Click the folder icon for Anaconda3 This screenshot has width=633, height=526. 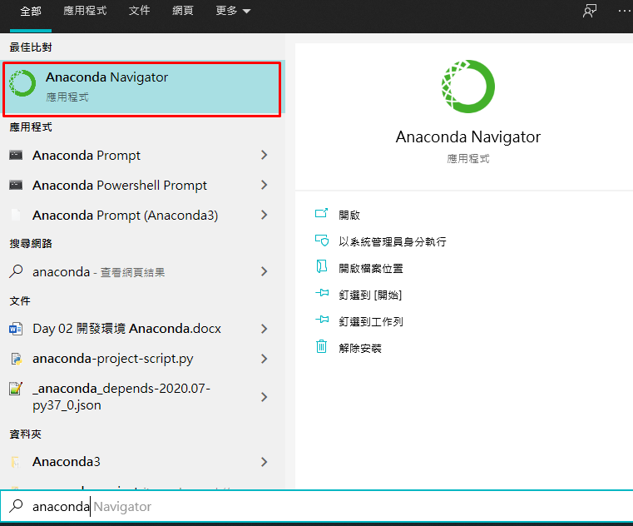pyautogui.click(x=16, y=462)
